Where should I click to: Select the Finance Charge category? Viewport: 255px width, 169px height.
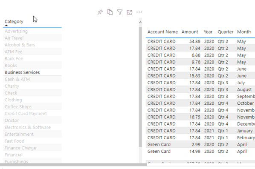(x=32, y=148)
